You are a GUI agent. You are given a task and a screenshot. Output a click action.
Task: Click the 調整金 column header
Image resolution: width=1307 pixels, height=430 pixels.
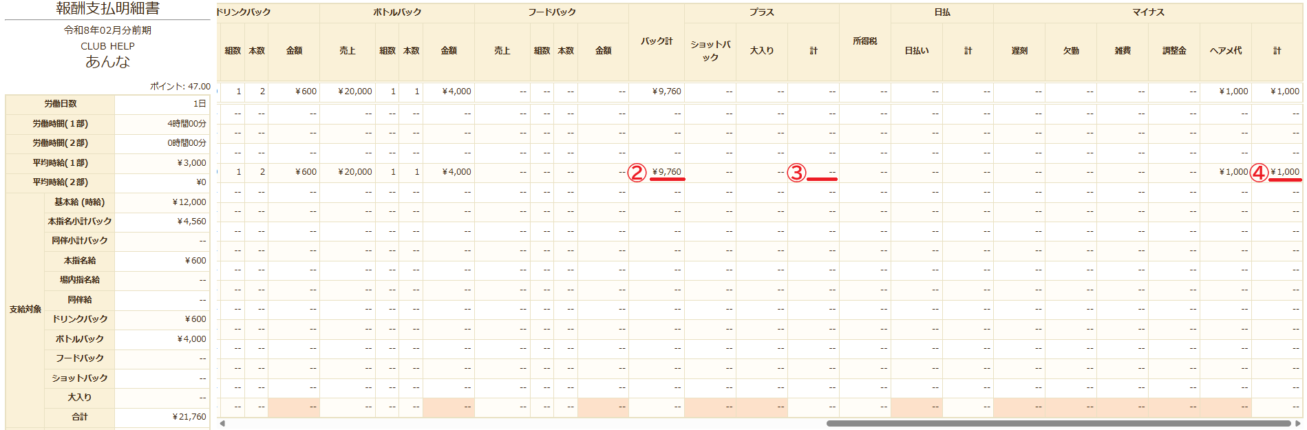1173,51
